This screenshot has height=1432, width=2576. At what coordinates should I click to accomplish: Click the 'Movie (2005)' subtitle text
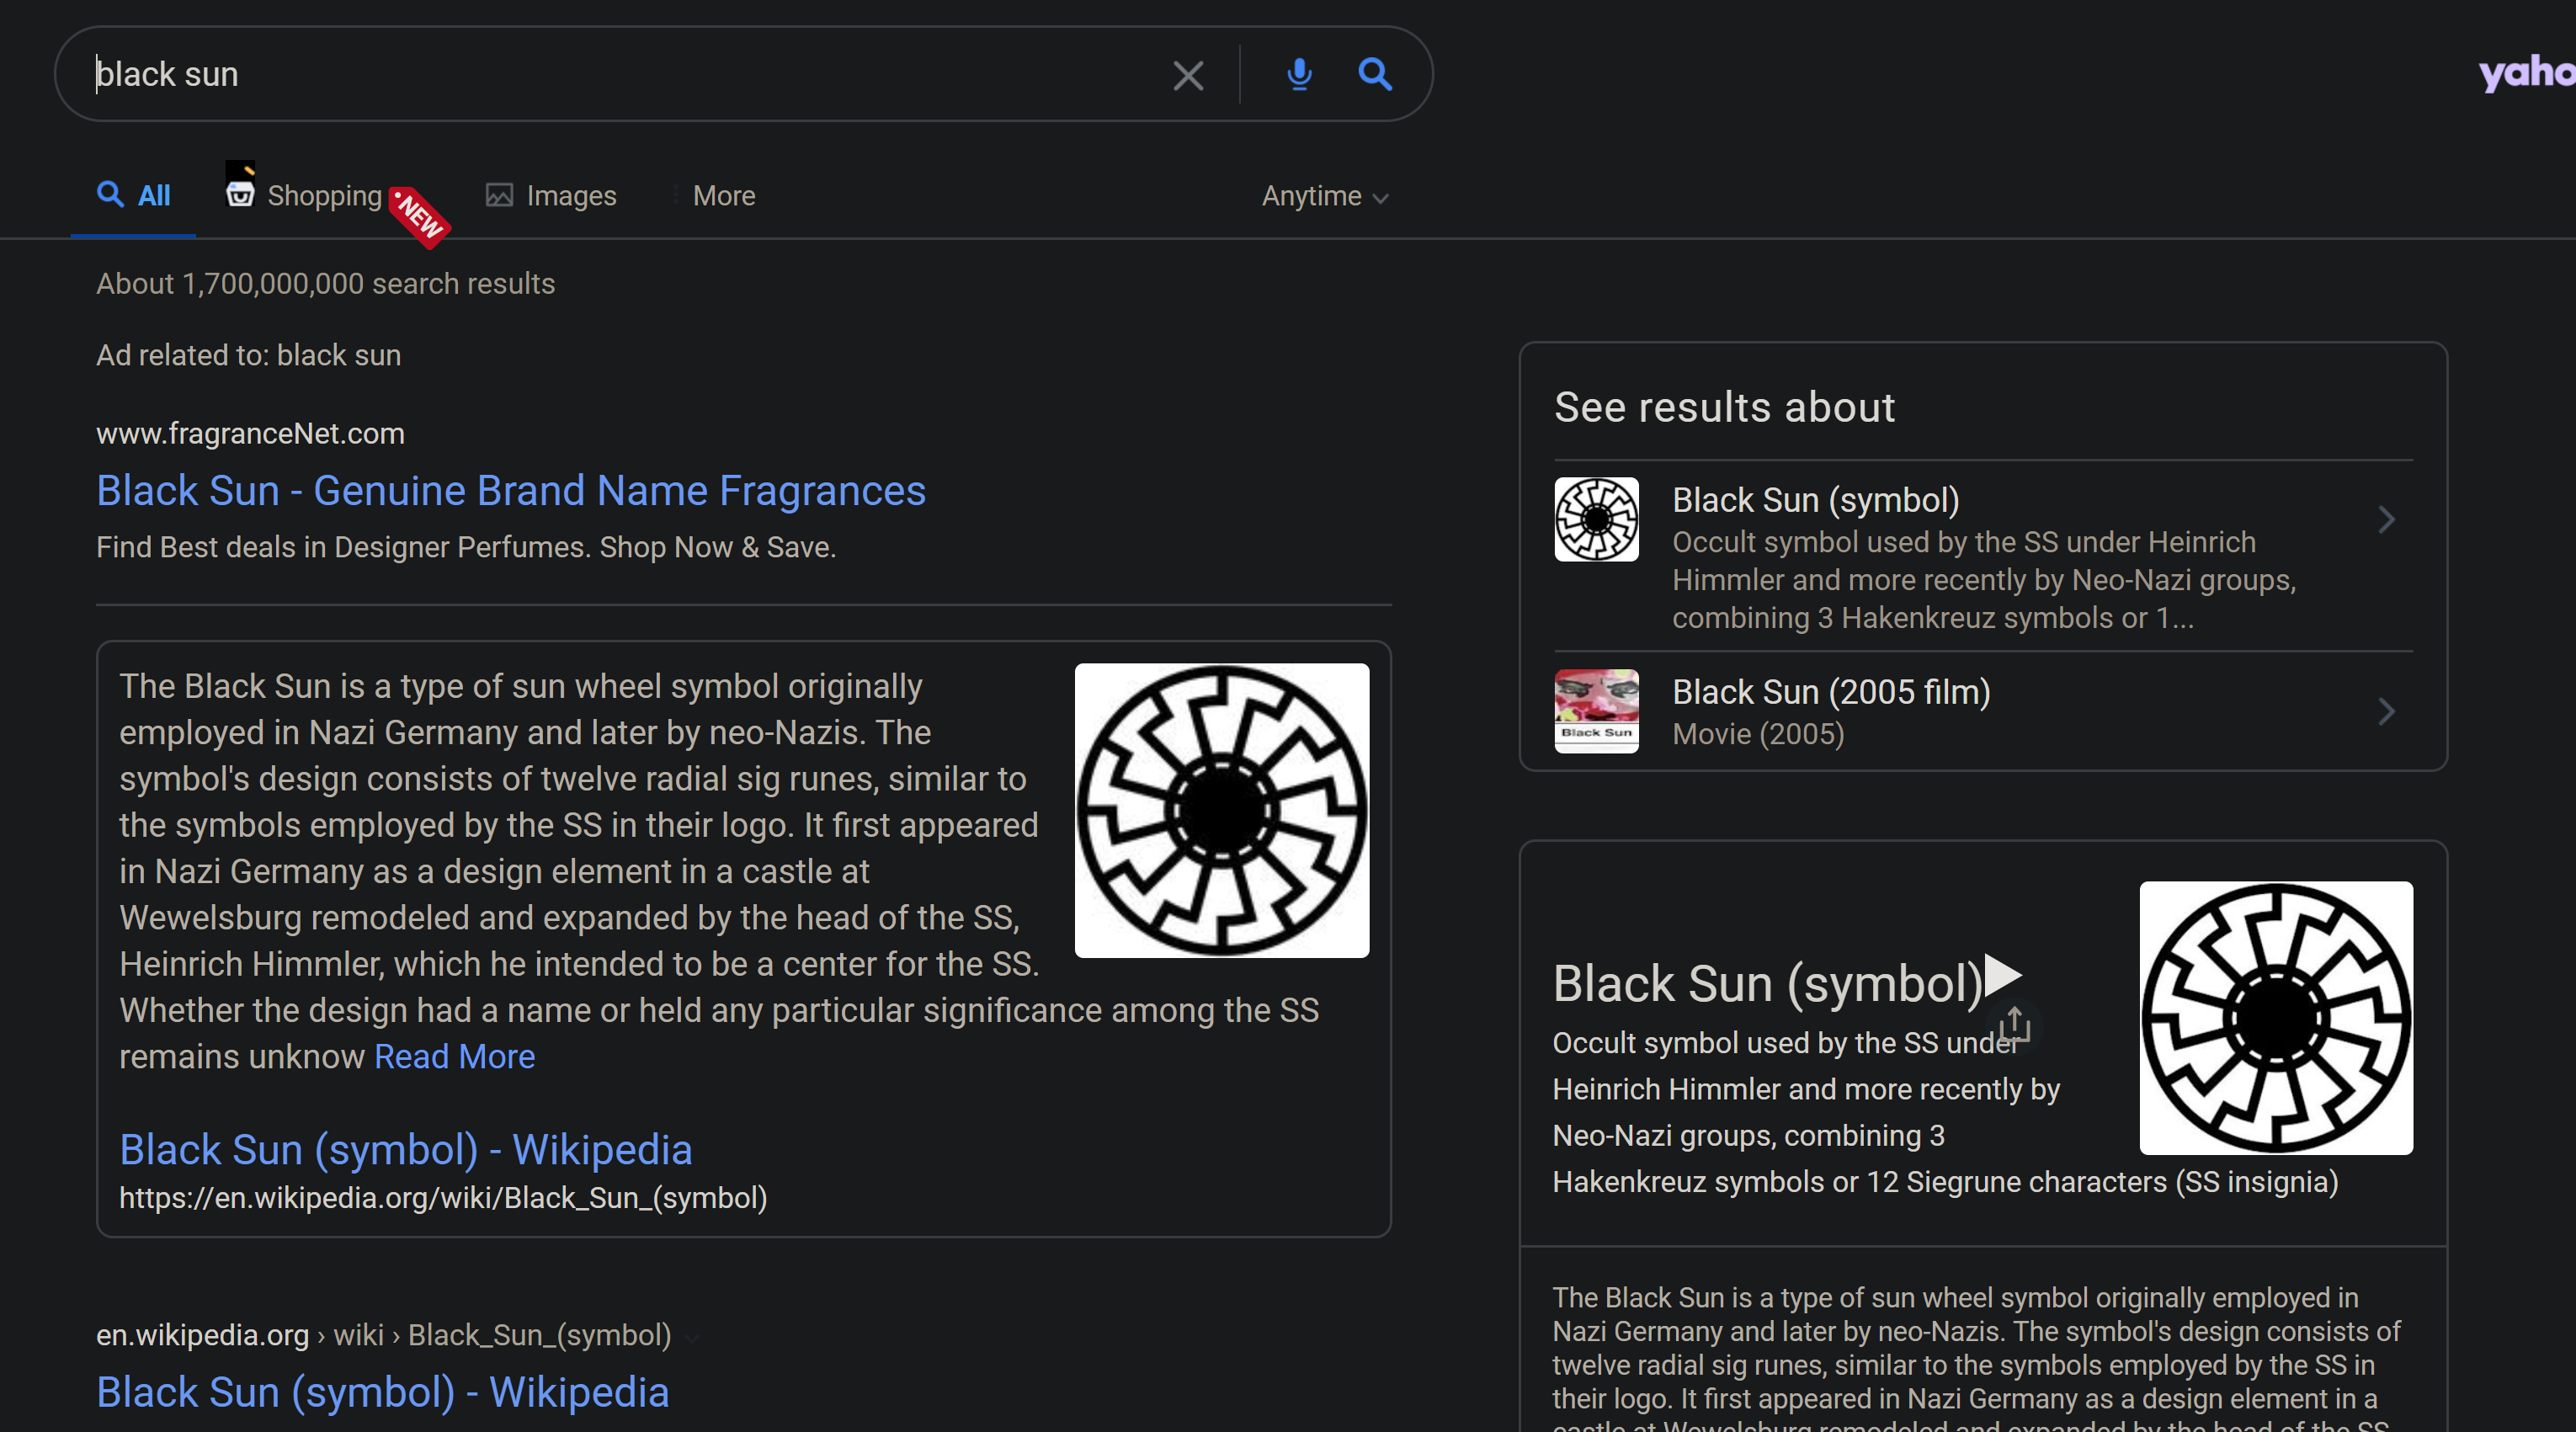pyautogui.click(x=1758, y=734)
